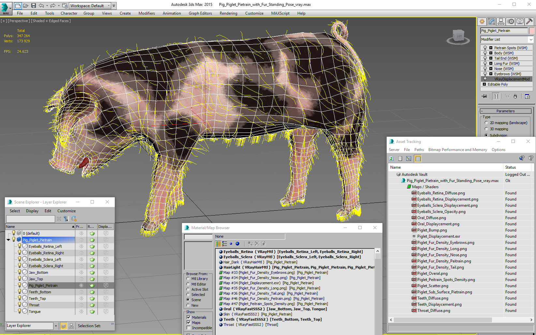The image size is (536, 335).
Task: Click Sort by Hierarchy icon in Scene Explorer footer
Action: pyautogui.click(x=71, y=326)
